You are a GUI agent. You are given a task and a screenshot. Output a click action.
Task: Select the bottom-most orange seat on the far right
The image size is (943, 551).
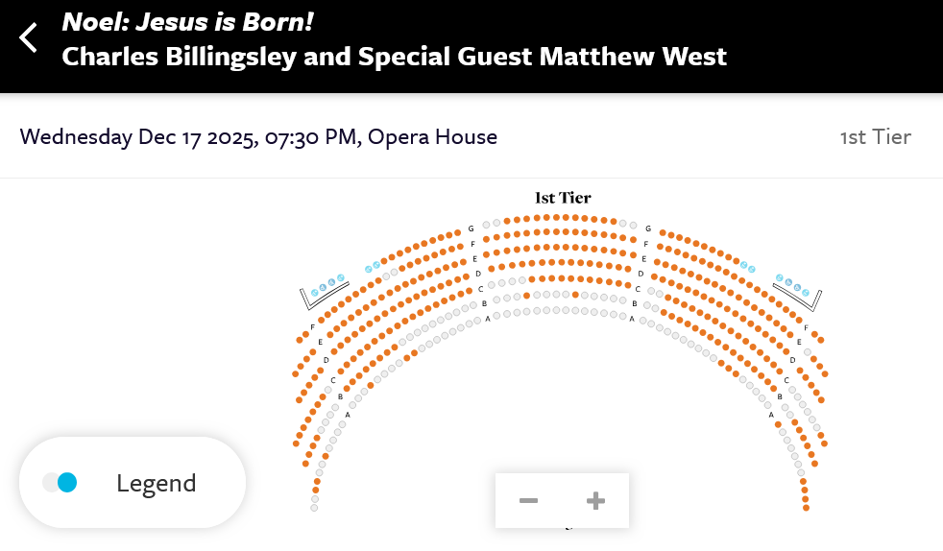(x=806, y=508)
